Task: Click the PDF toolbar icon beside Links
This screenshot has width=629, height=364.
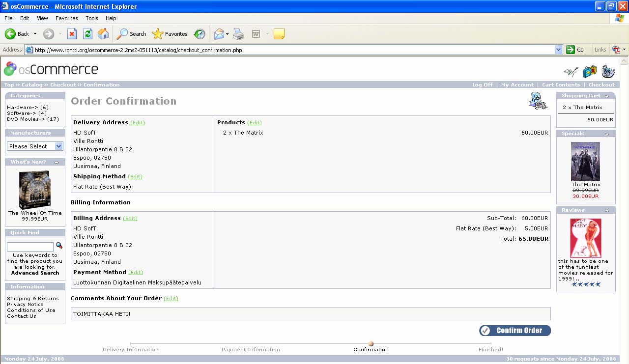Action: point(616,50)
